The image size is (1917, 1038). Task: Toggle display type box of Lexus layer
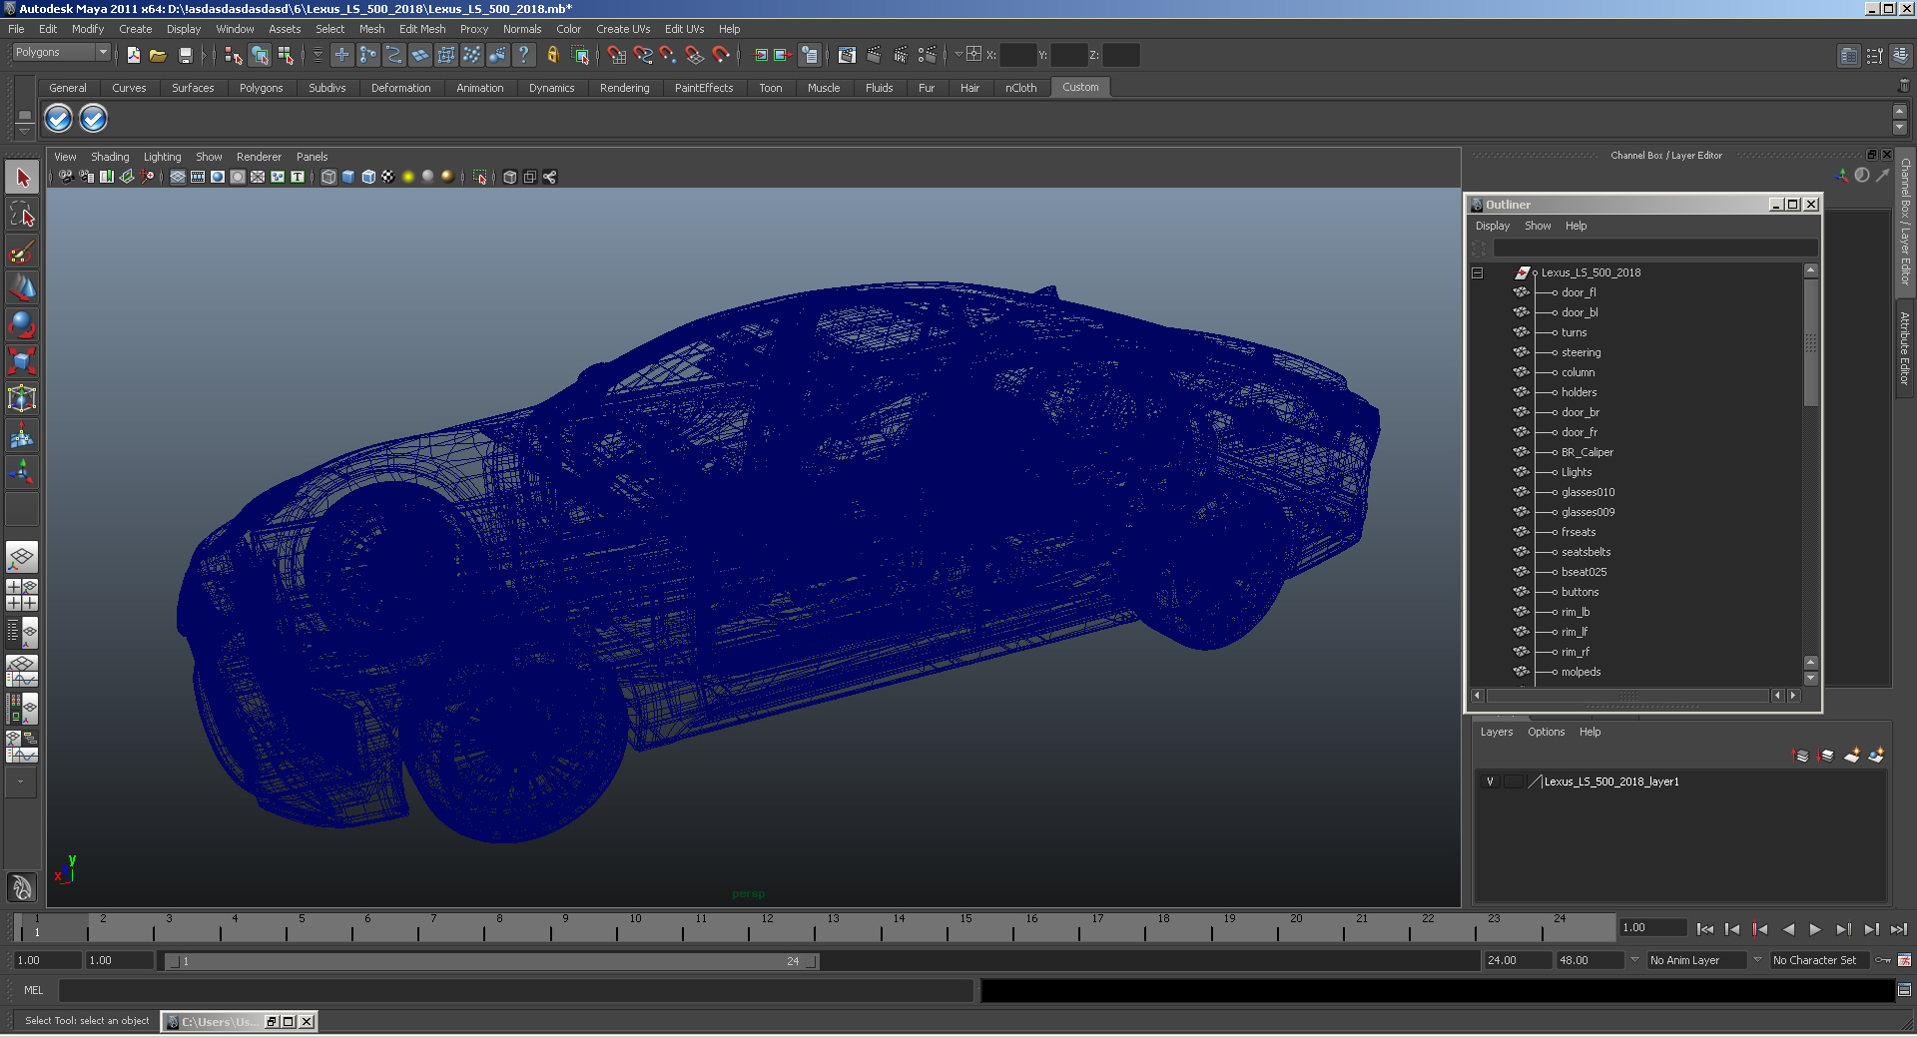click(1514, 781)
